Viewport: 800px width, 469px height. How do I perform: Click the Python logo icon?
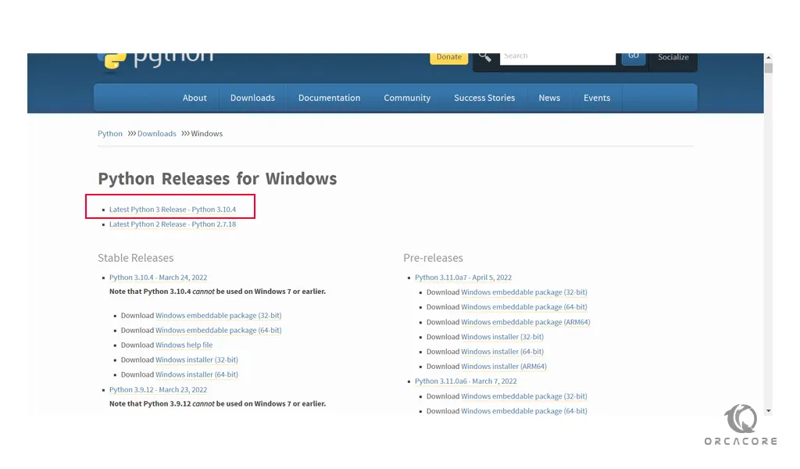pos(112,61)
